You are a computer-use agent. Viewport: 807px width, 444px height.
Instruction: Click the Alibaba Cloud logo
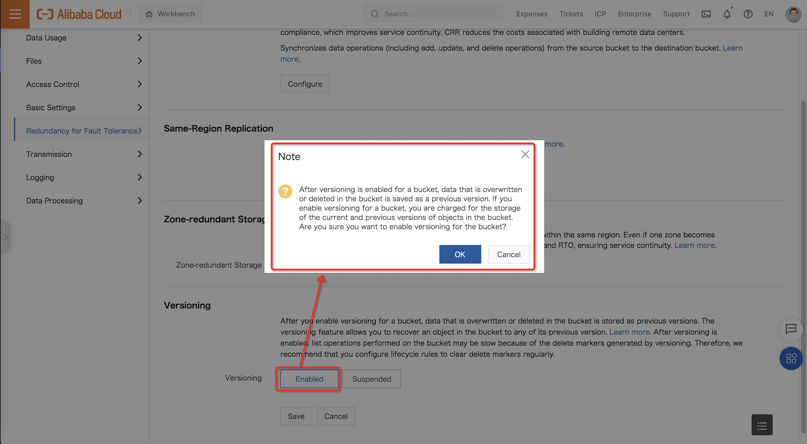pyautogui.click(x=79, y=14)
